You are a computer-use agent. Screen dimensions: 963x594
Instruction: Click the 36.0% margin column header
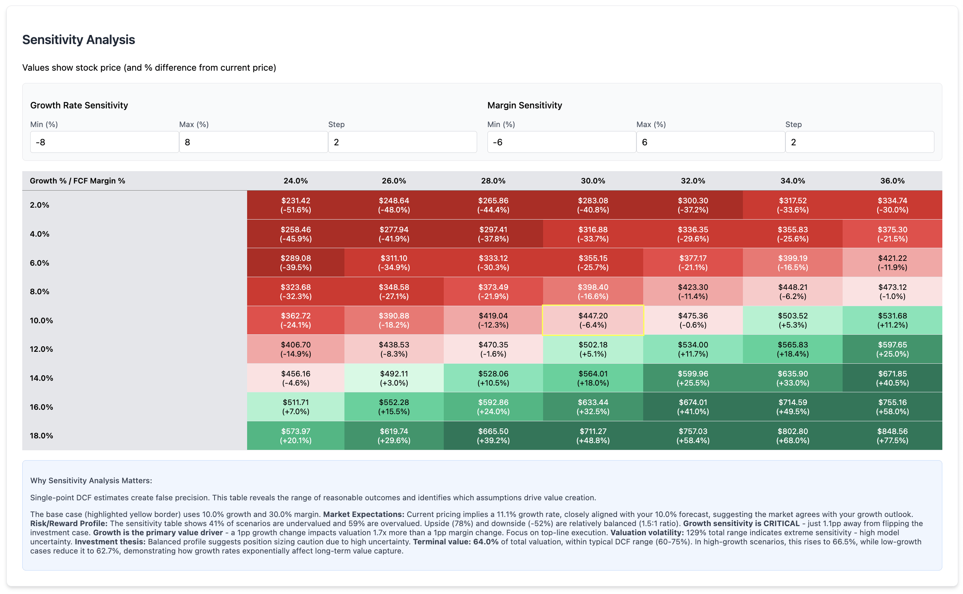(x=892, y=181)
